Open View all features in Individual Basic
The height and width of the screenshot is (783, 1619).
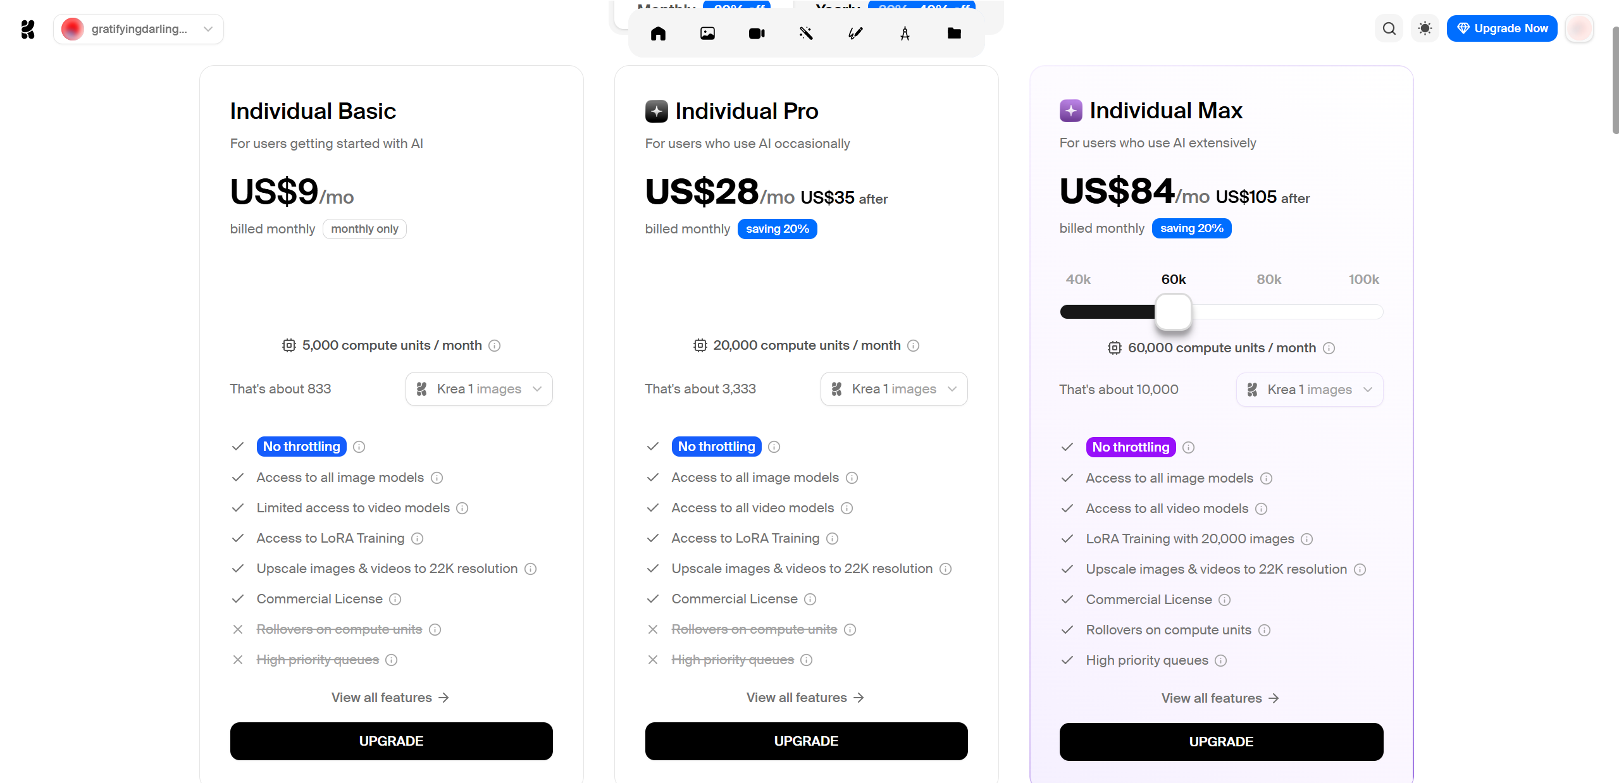tap(390, 698)
